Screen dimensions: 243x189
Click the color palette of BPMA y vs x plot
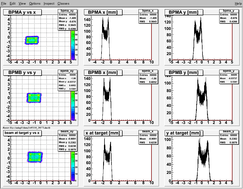[x=73, y=45]
